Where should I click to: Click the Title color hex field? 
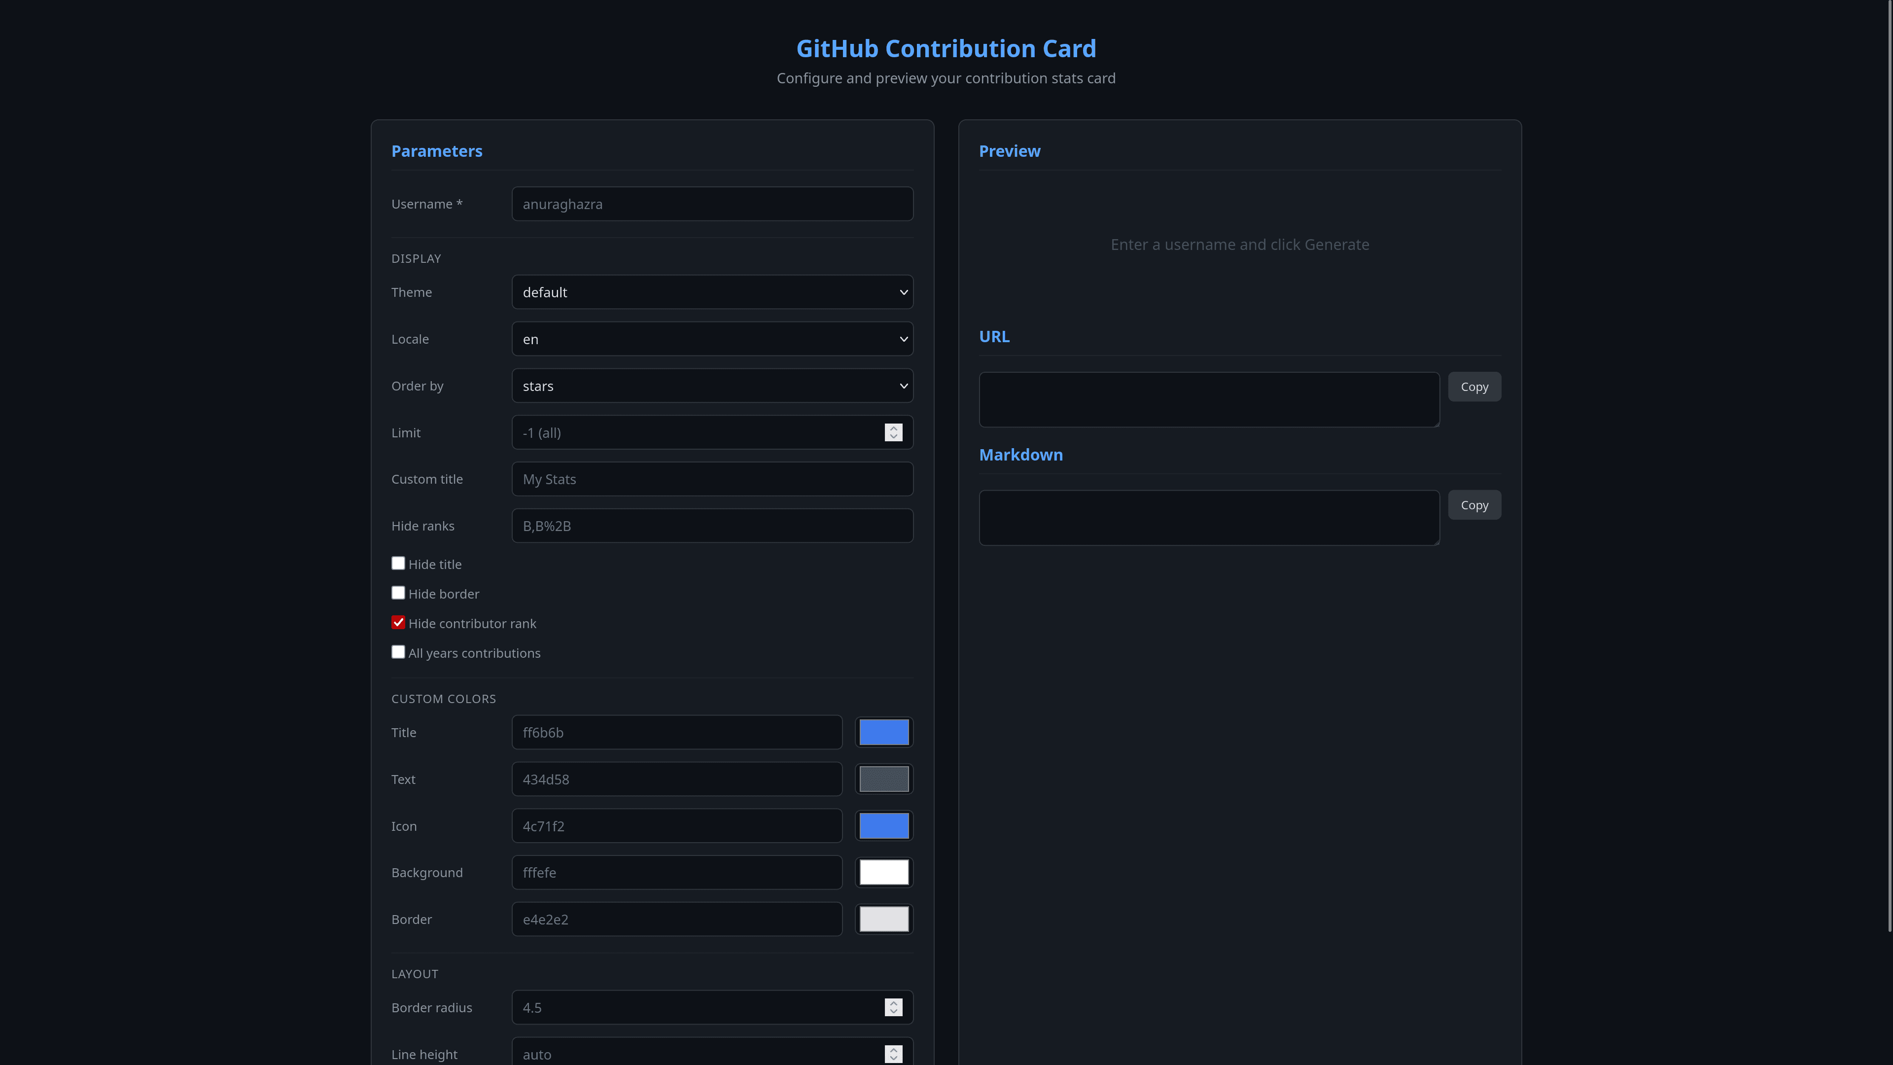pos(677,732)
